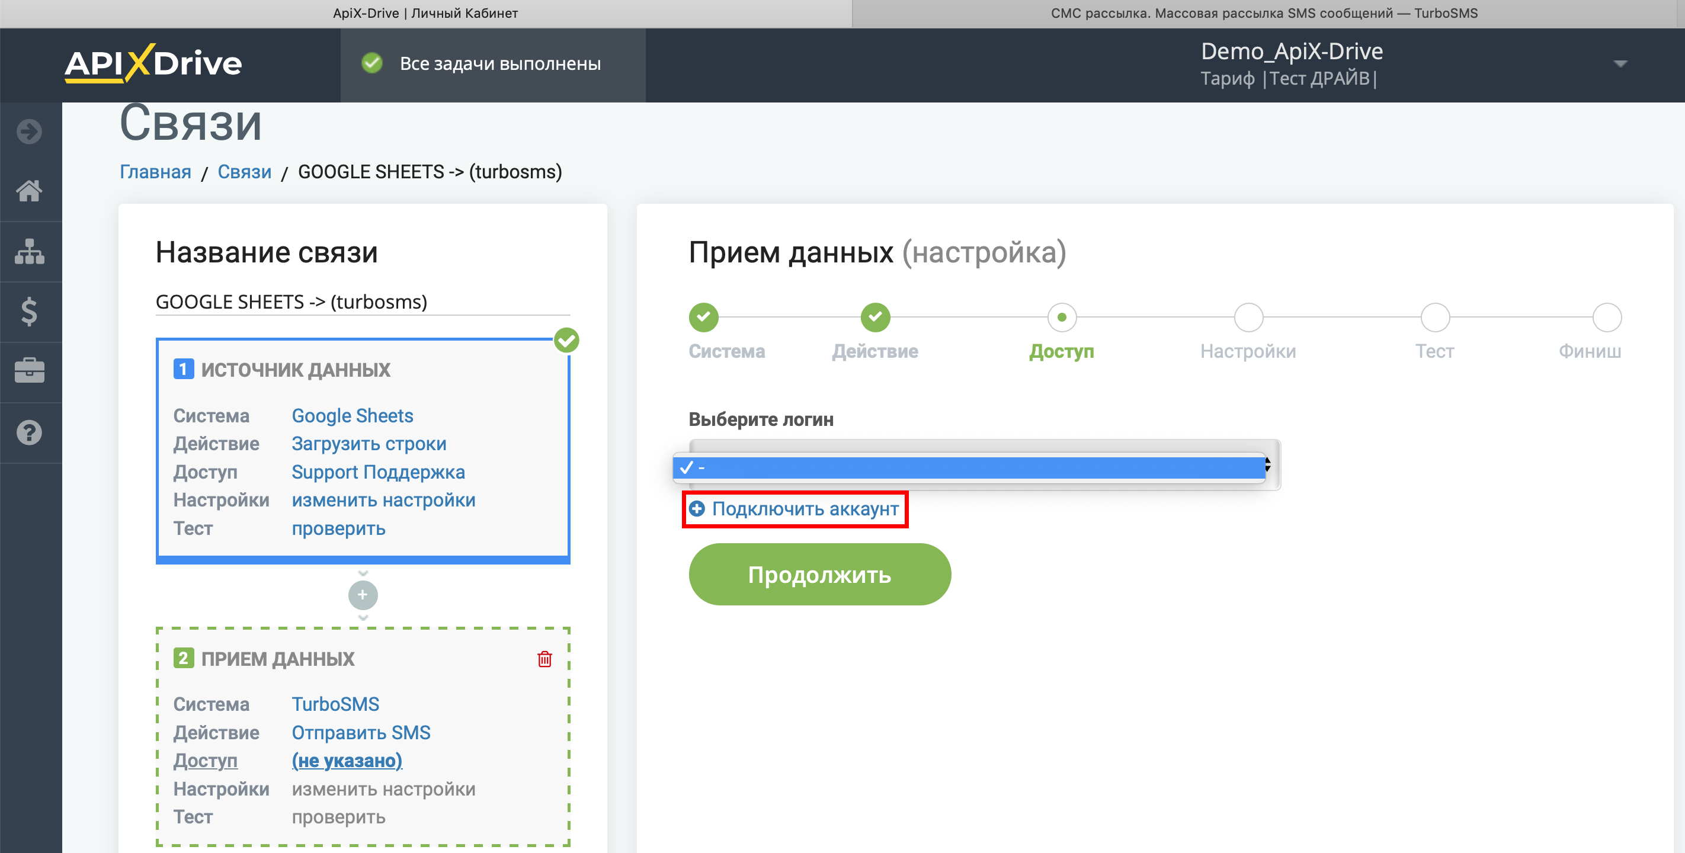Click 'изменить настройки' in the source block
This screenshot has height=853, width=1685.
[x=383, y=500]
